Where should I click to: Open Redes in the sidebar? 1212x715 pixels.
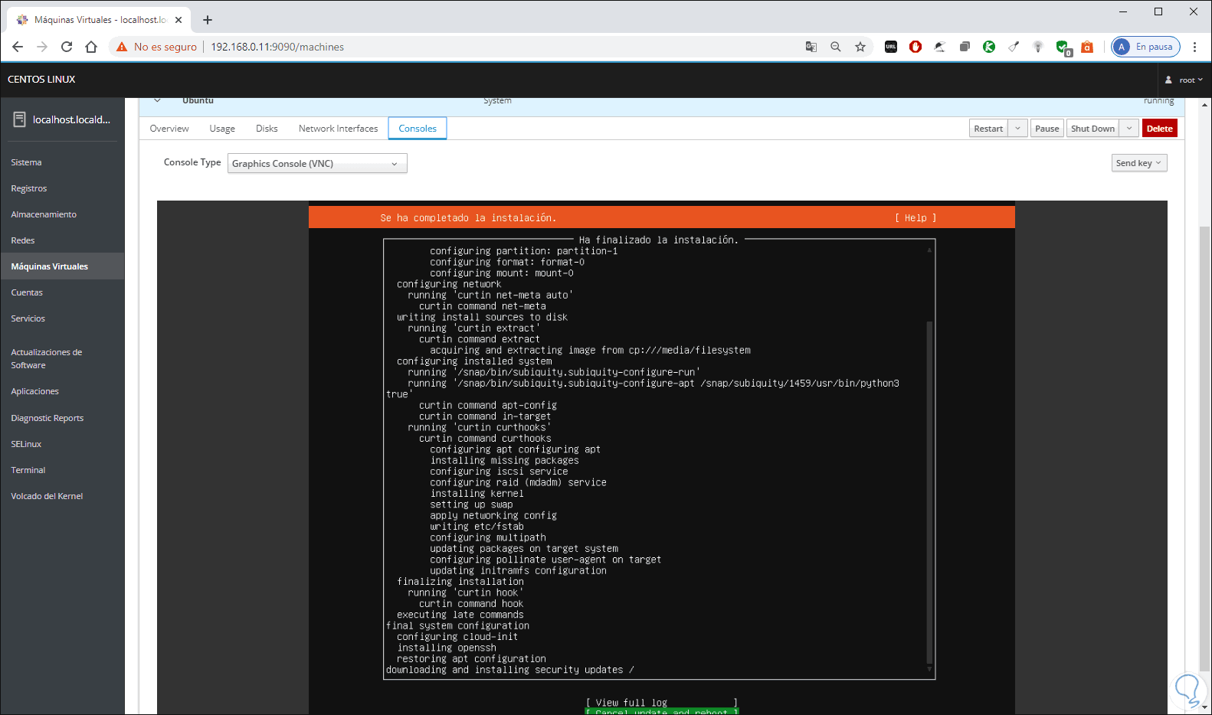[23, 240]
